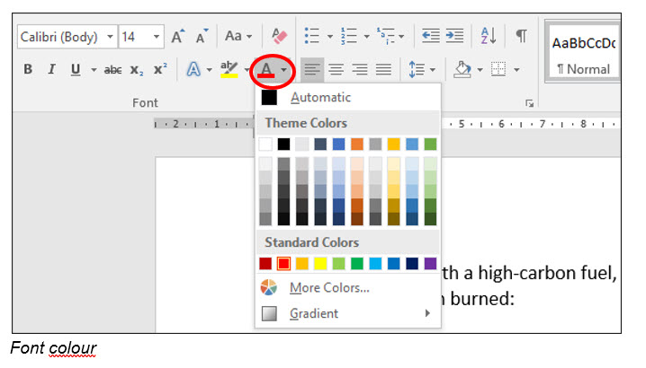Click the Grow Font icon
Viewport: 646px width, 368px height.
click(178, 36)
